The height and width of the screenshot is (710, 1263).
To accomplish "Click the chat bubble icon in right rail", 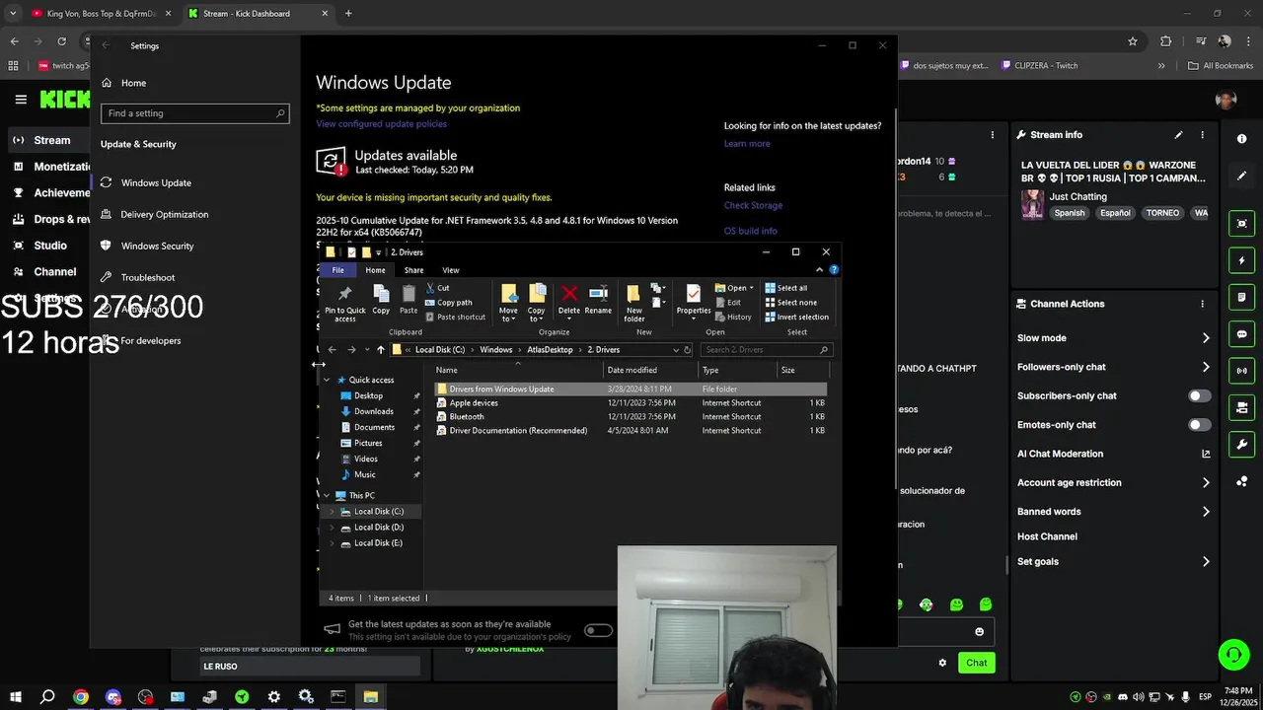I will [x=1242, y=334].
